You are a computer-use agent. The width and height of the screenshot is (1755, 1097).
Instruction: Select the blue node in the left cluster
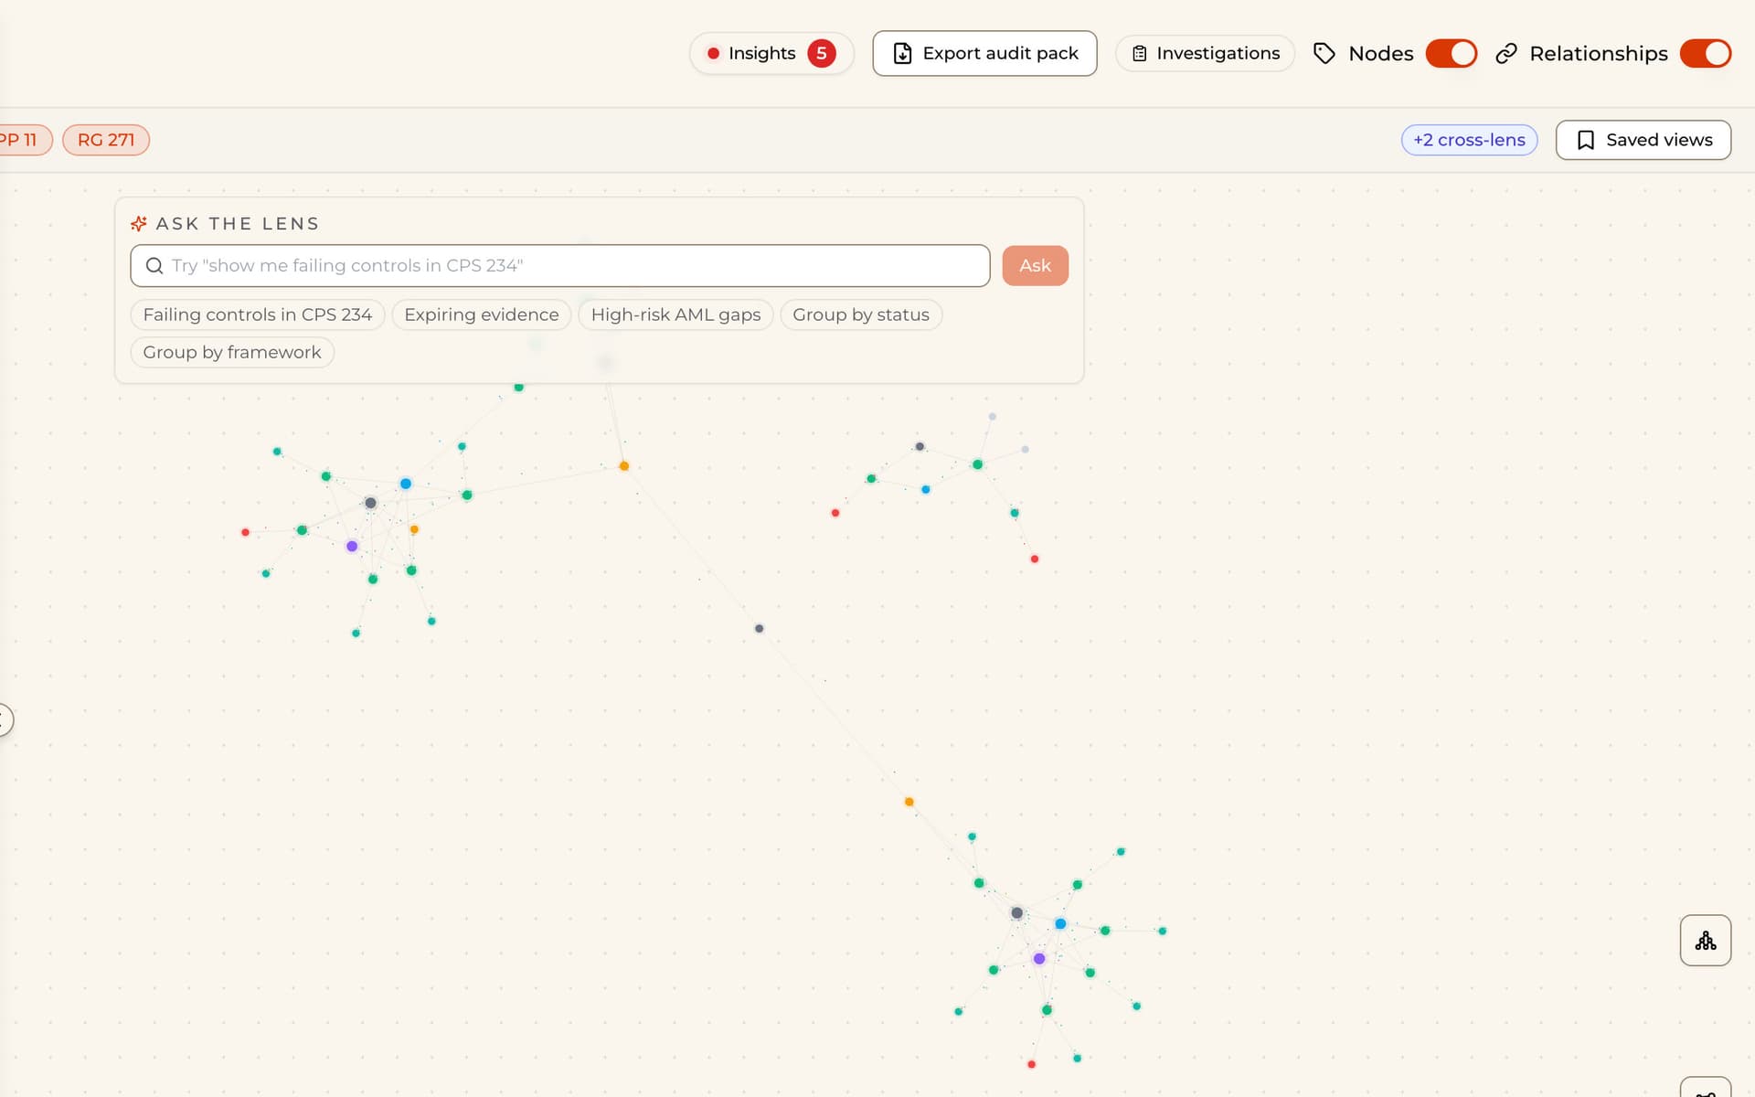tap(406, 484)
